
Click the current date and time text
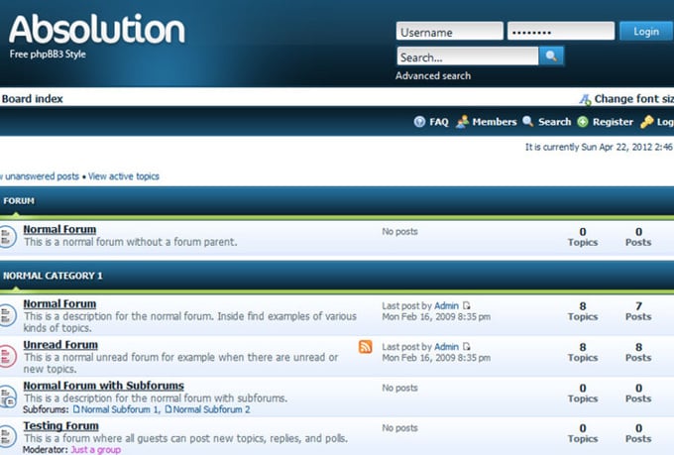tap(600, 147)
